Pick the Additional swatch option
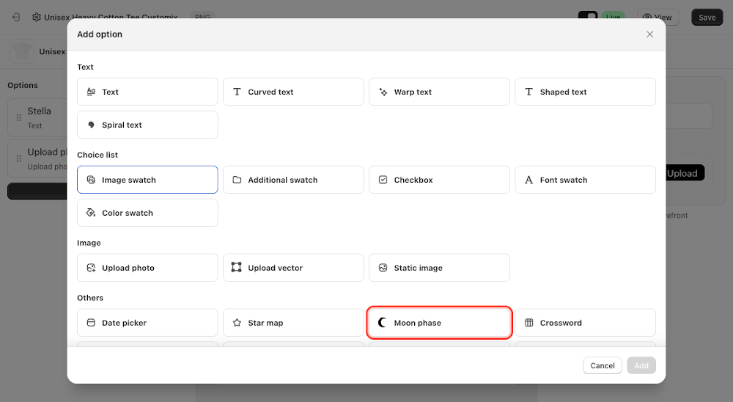733x402 pixels. click(x=293, y=180)
